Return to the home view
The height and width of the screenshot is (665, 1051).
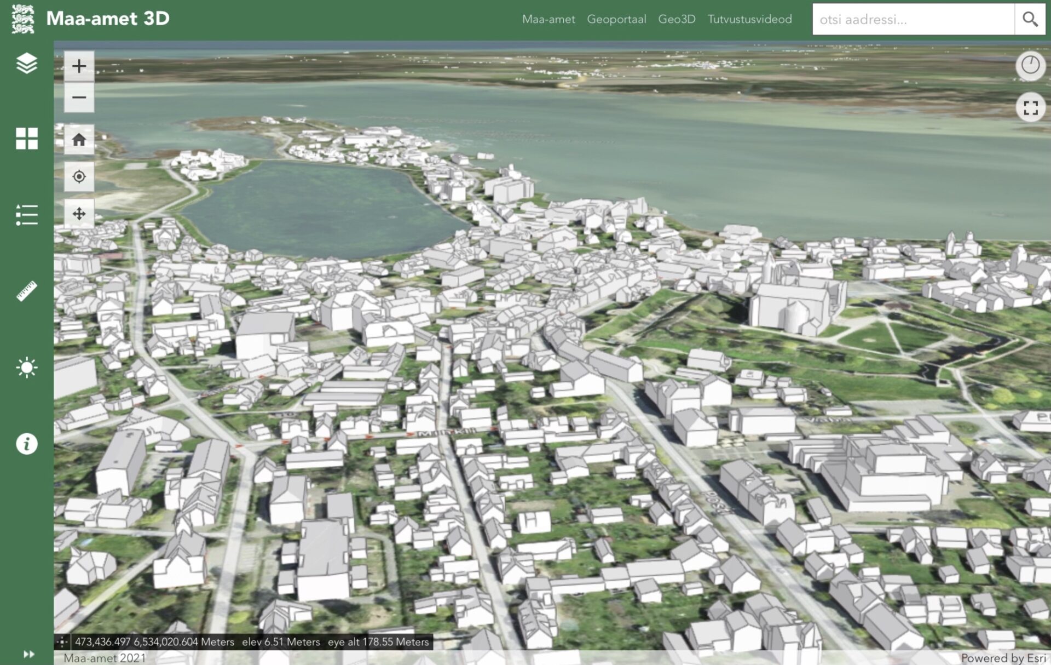pyautogui.click(x=79, y=140)
